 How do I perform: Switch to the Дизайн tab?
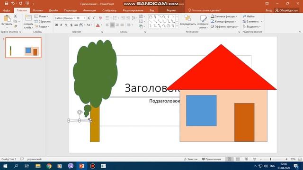click(53, 10)
